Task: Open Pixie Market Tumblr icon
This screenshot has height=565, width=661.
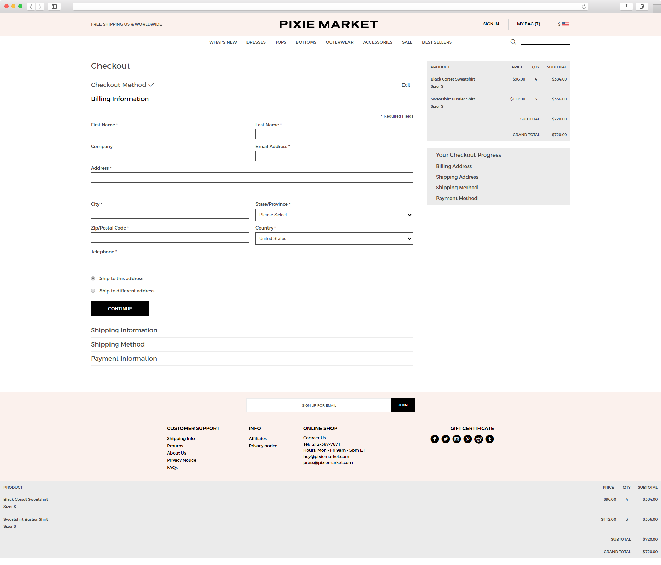Action: pyautogui.click(x=490, y=439)
